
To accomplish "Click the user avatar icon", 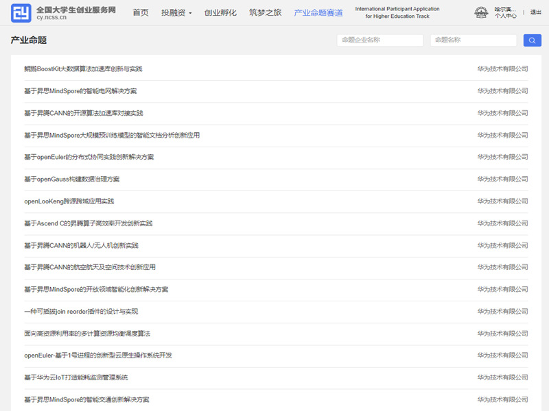I will tap(482, 12).
